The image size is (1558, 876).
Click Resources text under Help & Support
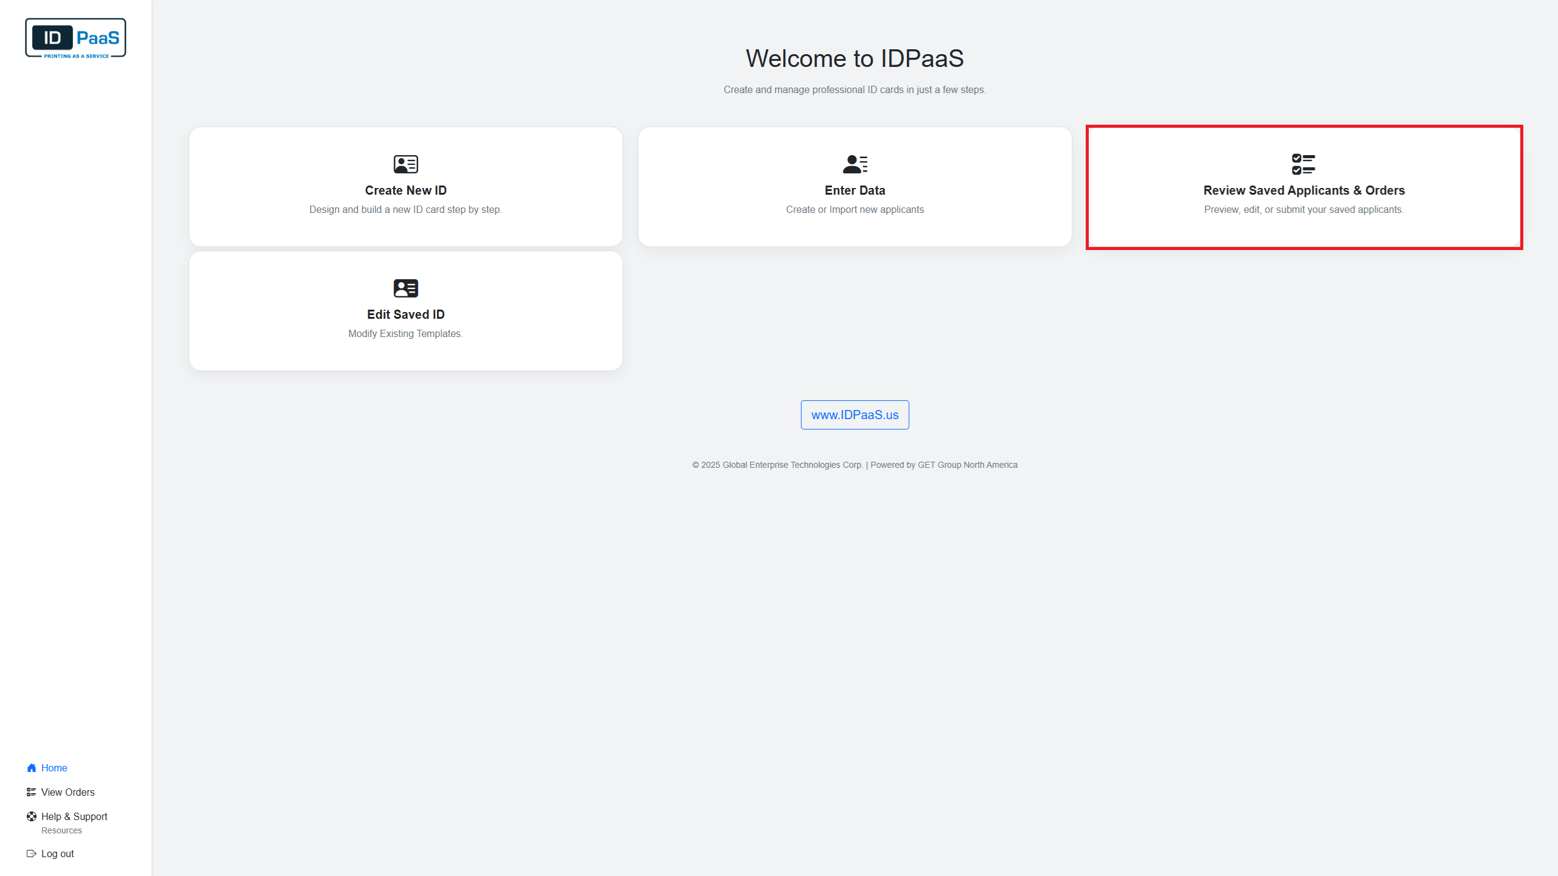tap(61, 830)
